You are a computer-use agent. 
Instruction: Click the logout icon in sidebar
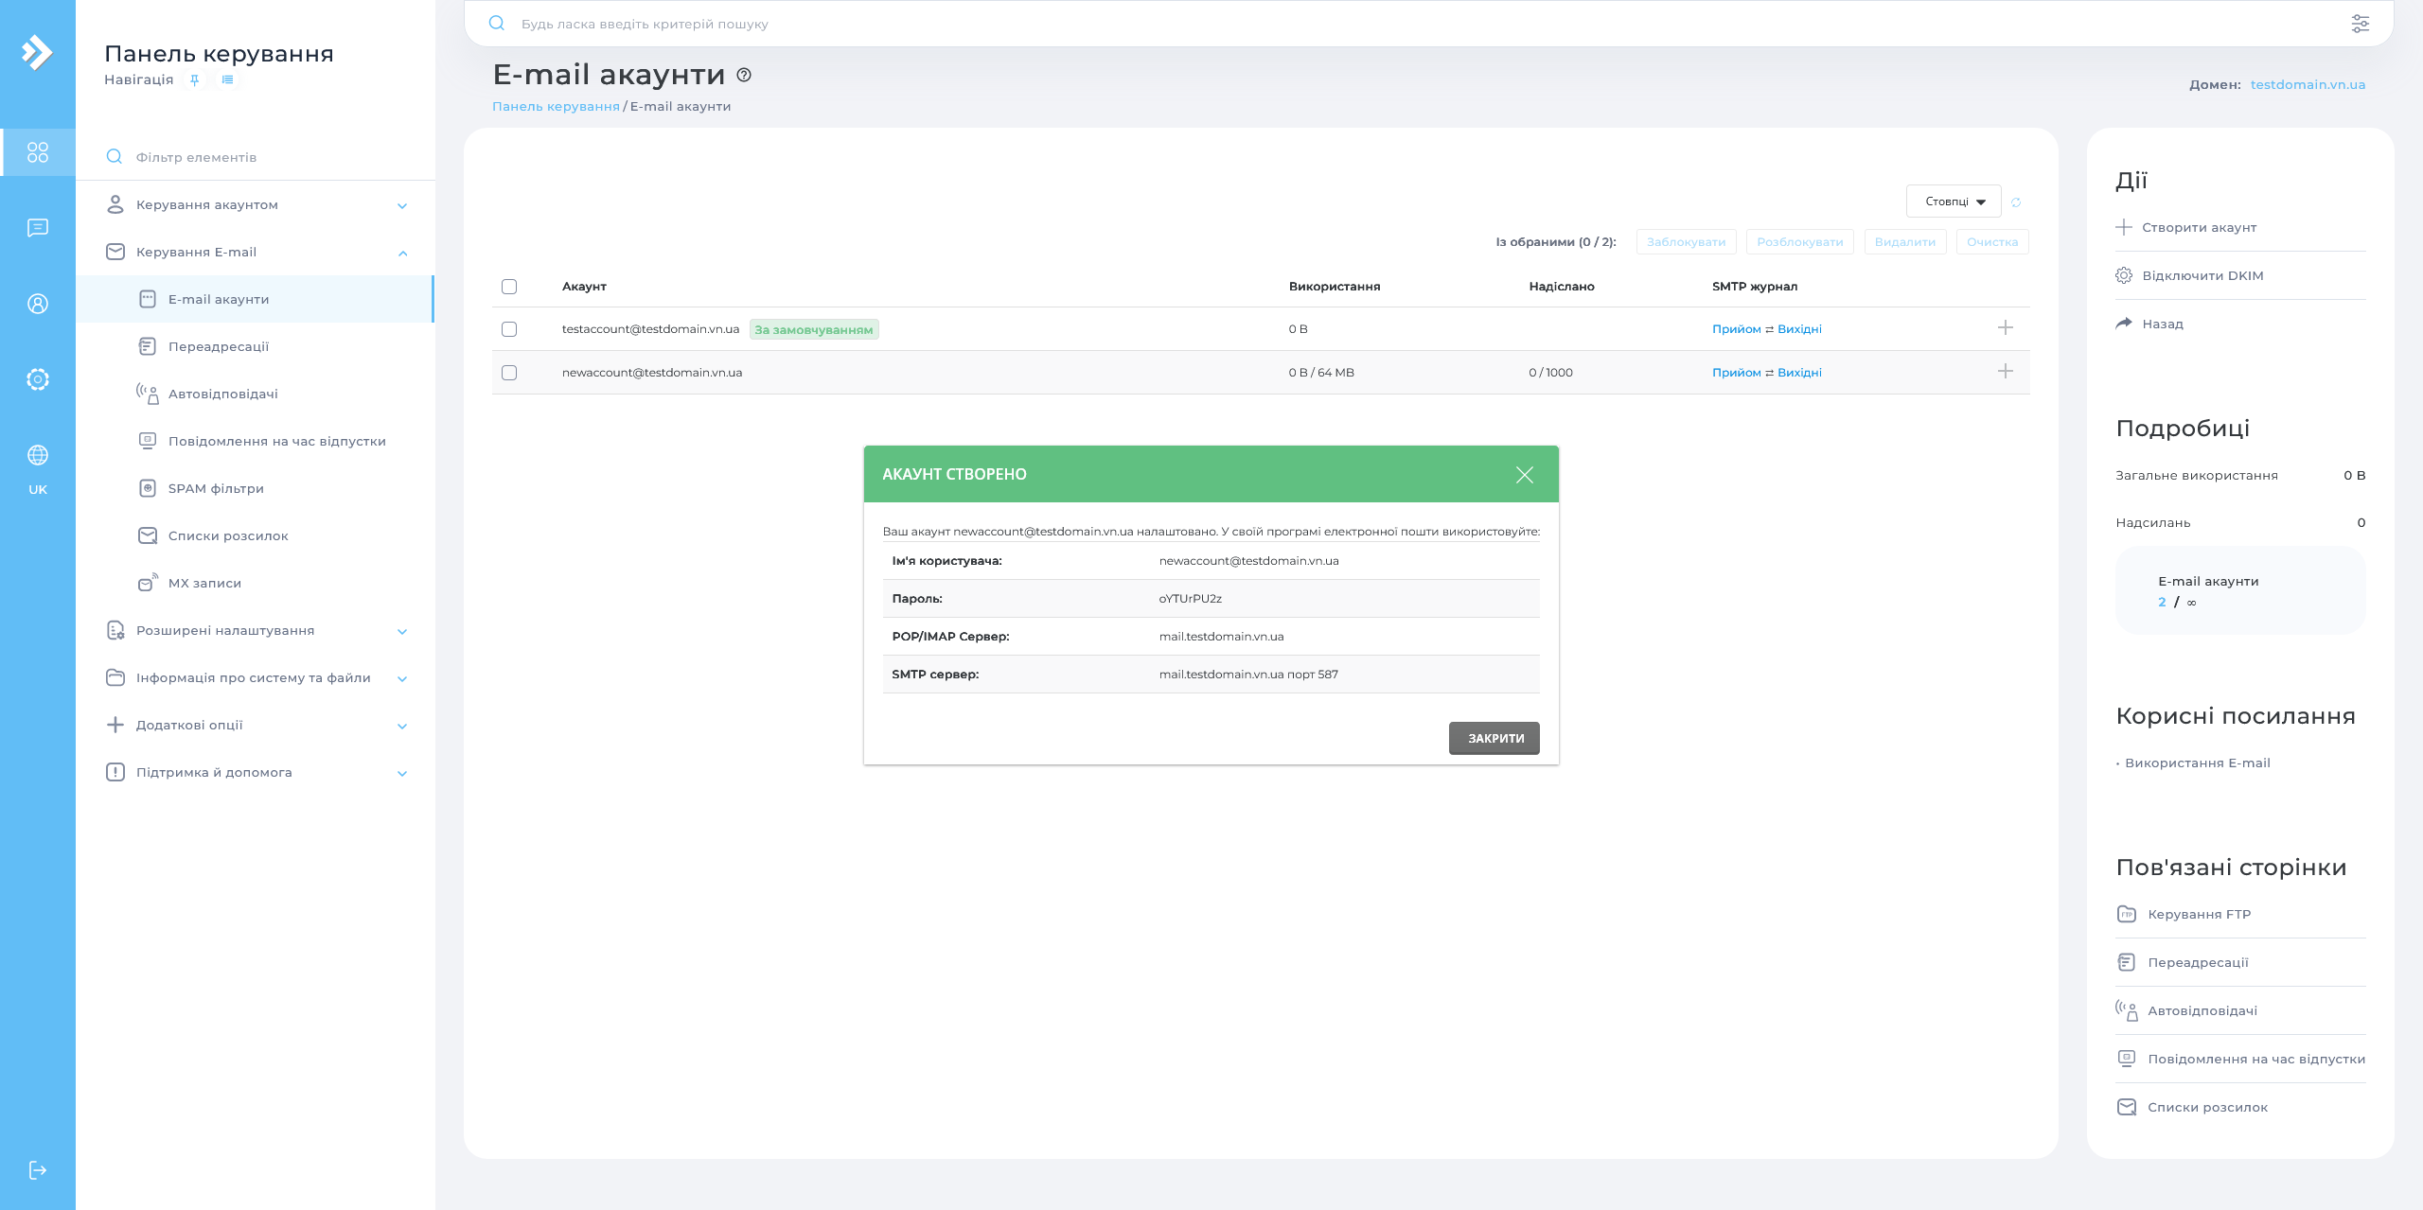[x=38, y=1170]
